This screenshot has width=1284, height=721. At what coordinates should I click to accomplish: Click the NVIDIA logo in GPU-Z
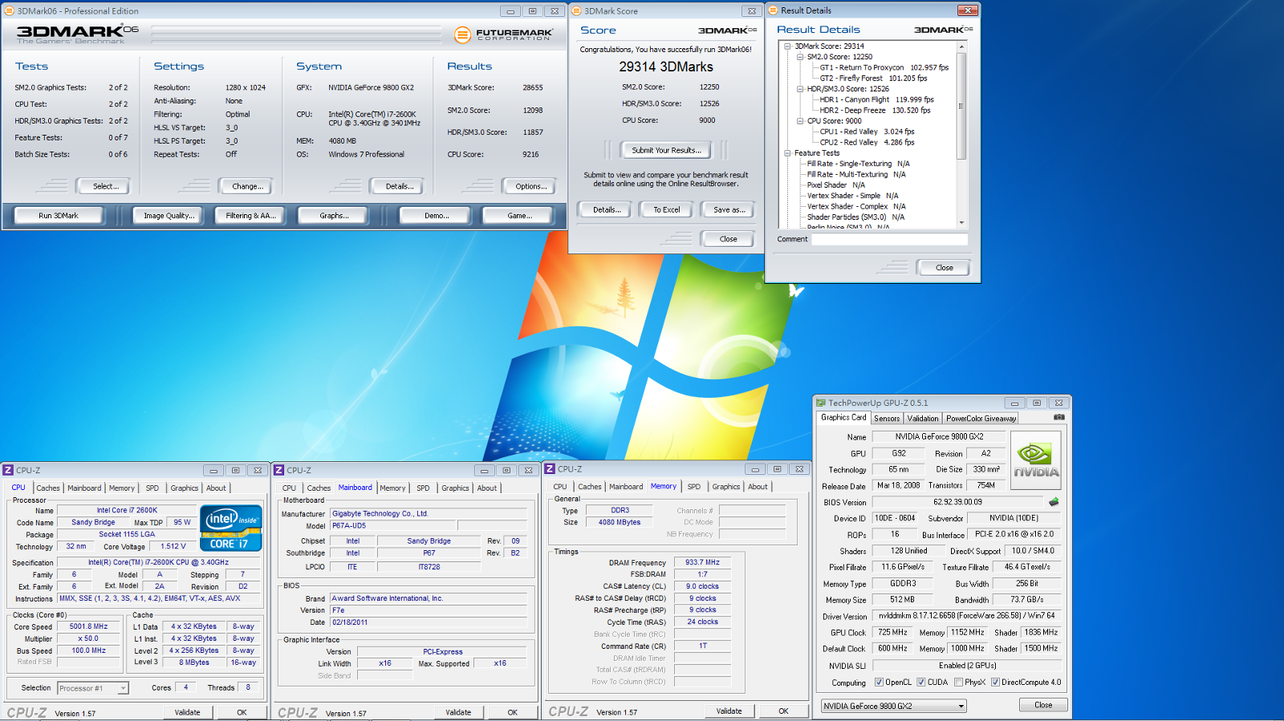click(x=1036, y=460)
